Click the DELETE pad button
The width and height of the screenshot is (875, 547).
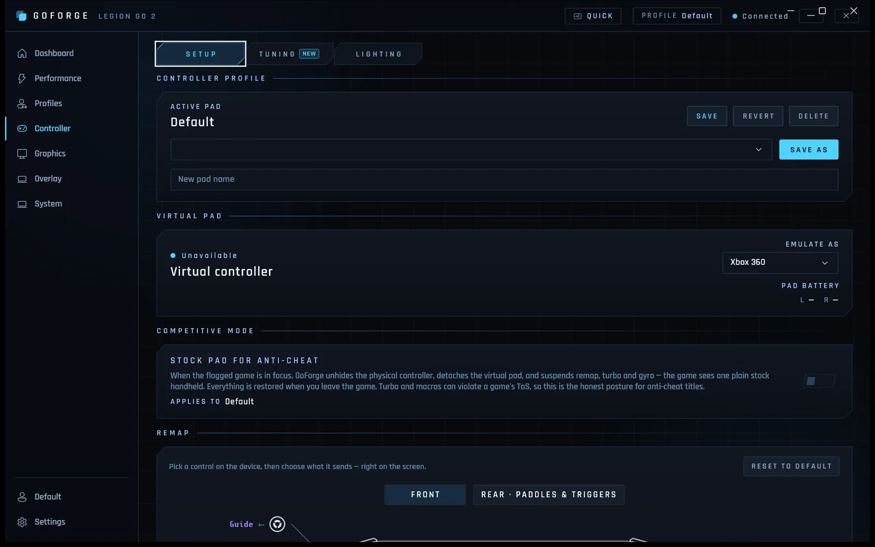(813, 116)
